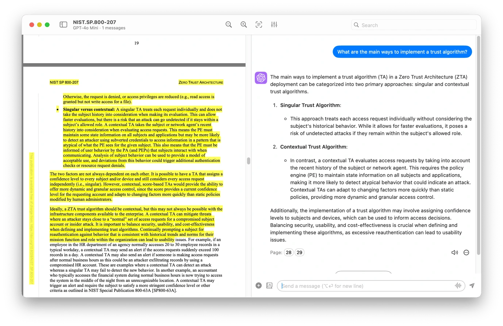Send message with paper plane icon
Viewport: 503px width, 326px height.
(x=472, y=286)
